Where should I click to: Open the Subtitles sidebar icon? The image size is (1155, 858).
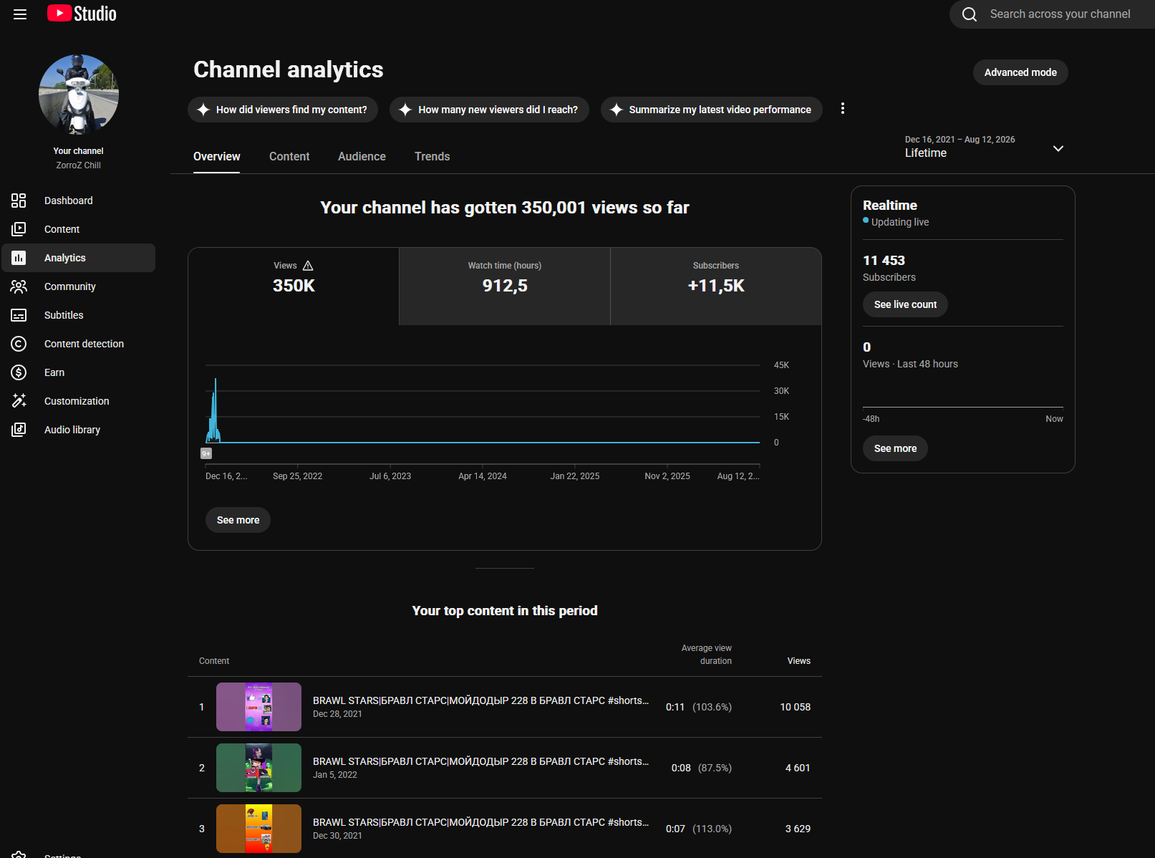coord(19,315)
